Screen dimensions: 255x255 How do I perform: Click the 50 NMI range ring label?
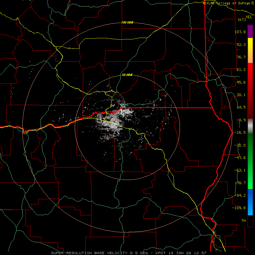click(127, 75)
